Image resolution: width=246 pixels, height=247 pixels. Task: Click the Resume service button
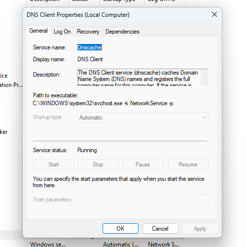pos(188,164)
